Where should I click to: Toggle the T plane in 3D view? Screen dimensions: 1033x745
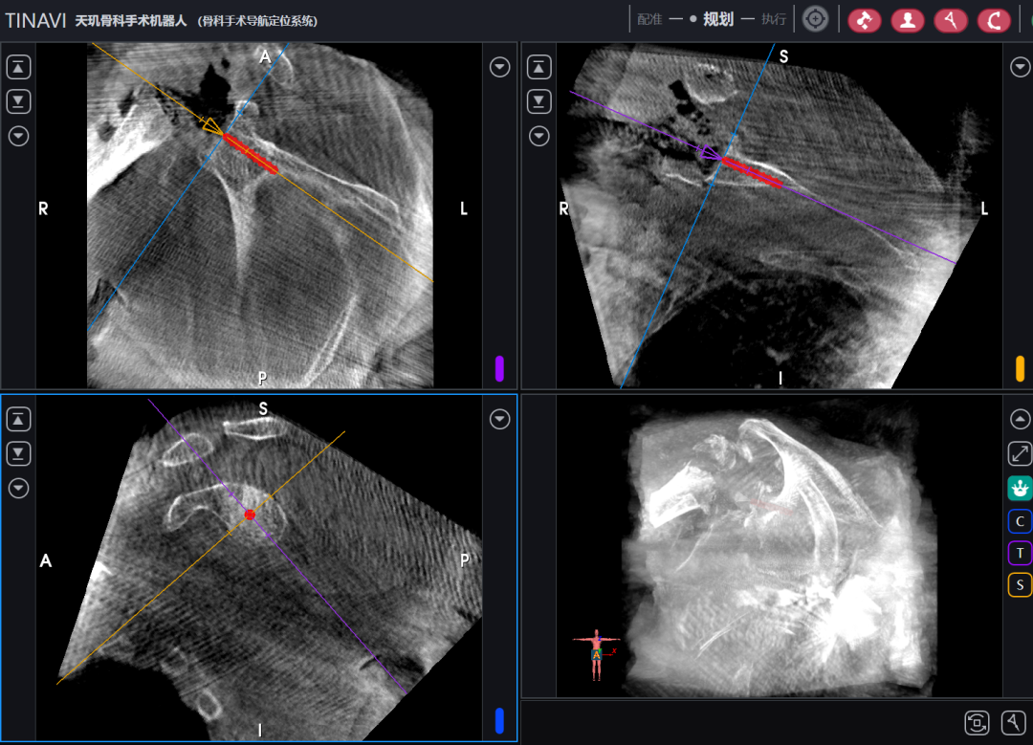(x=1020, y=553)
